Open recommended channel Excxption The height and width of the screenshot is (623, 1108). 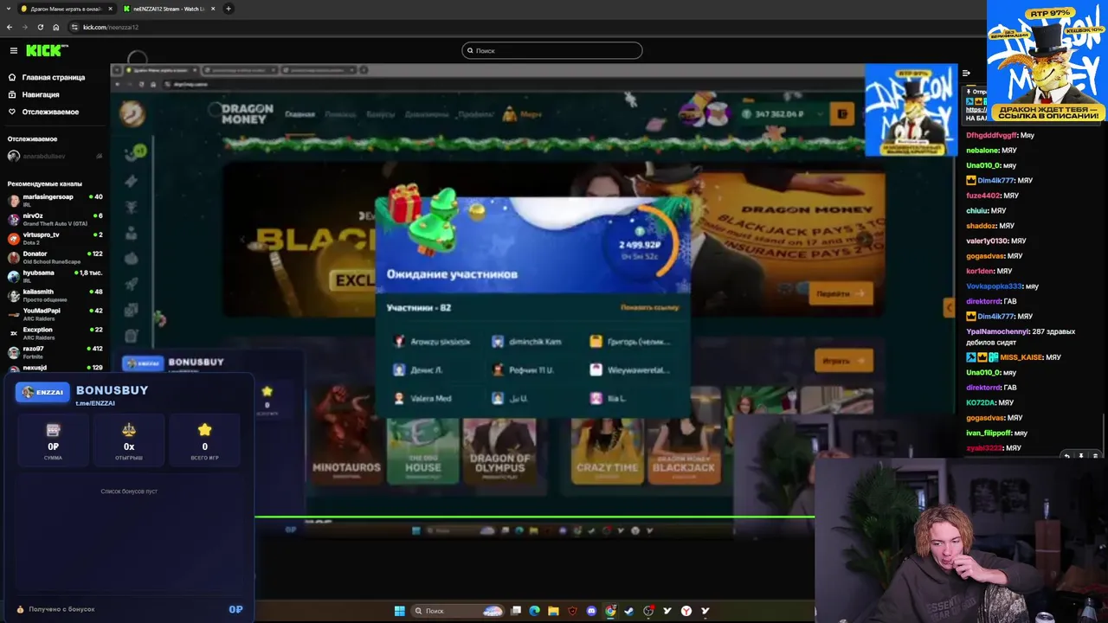pos(55,333)
